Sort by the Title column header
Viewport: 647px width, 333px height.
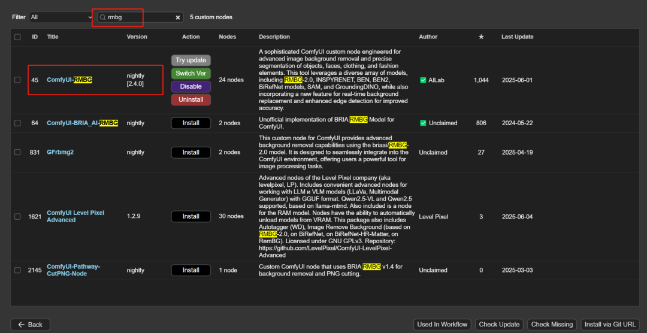coord(53,37)
